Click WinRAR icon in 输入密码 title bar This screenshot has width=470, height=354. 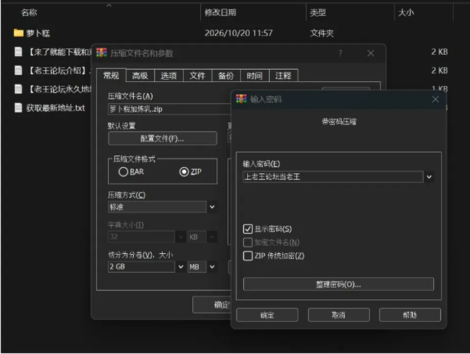(x=241, y=99)
